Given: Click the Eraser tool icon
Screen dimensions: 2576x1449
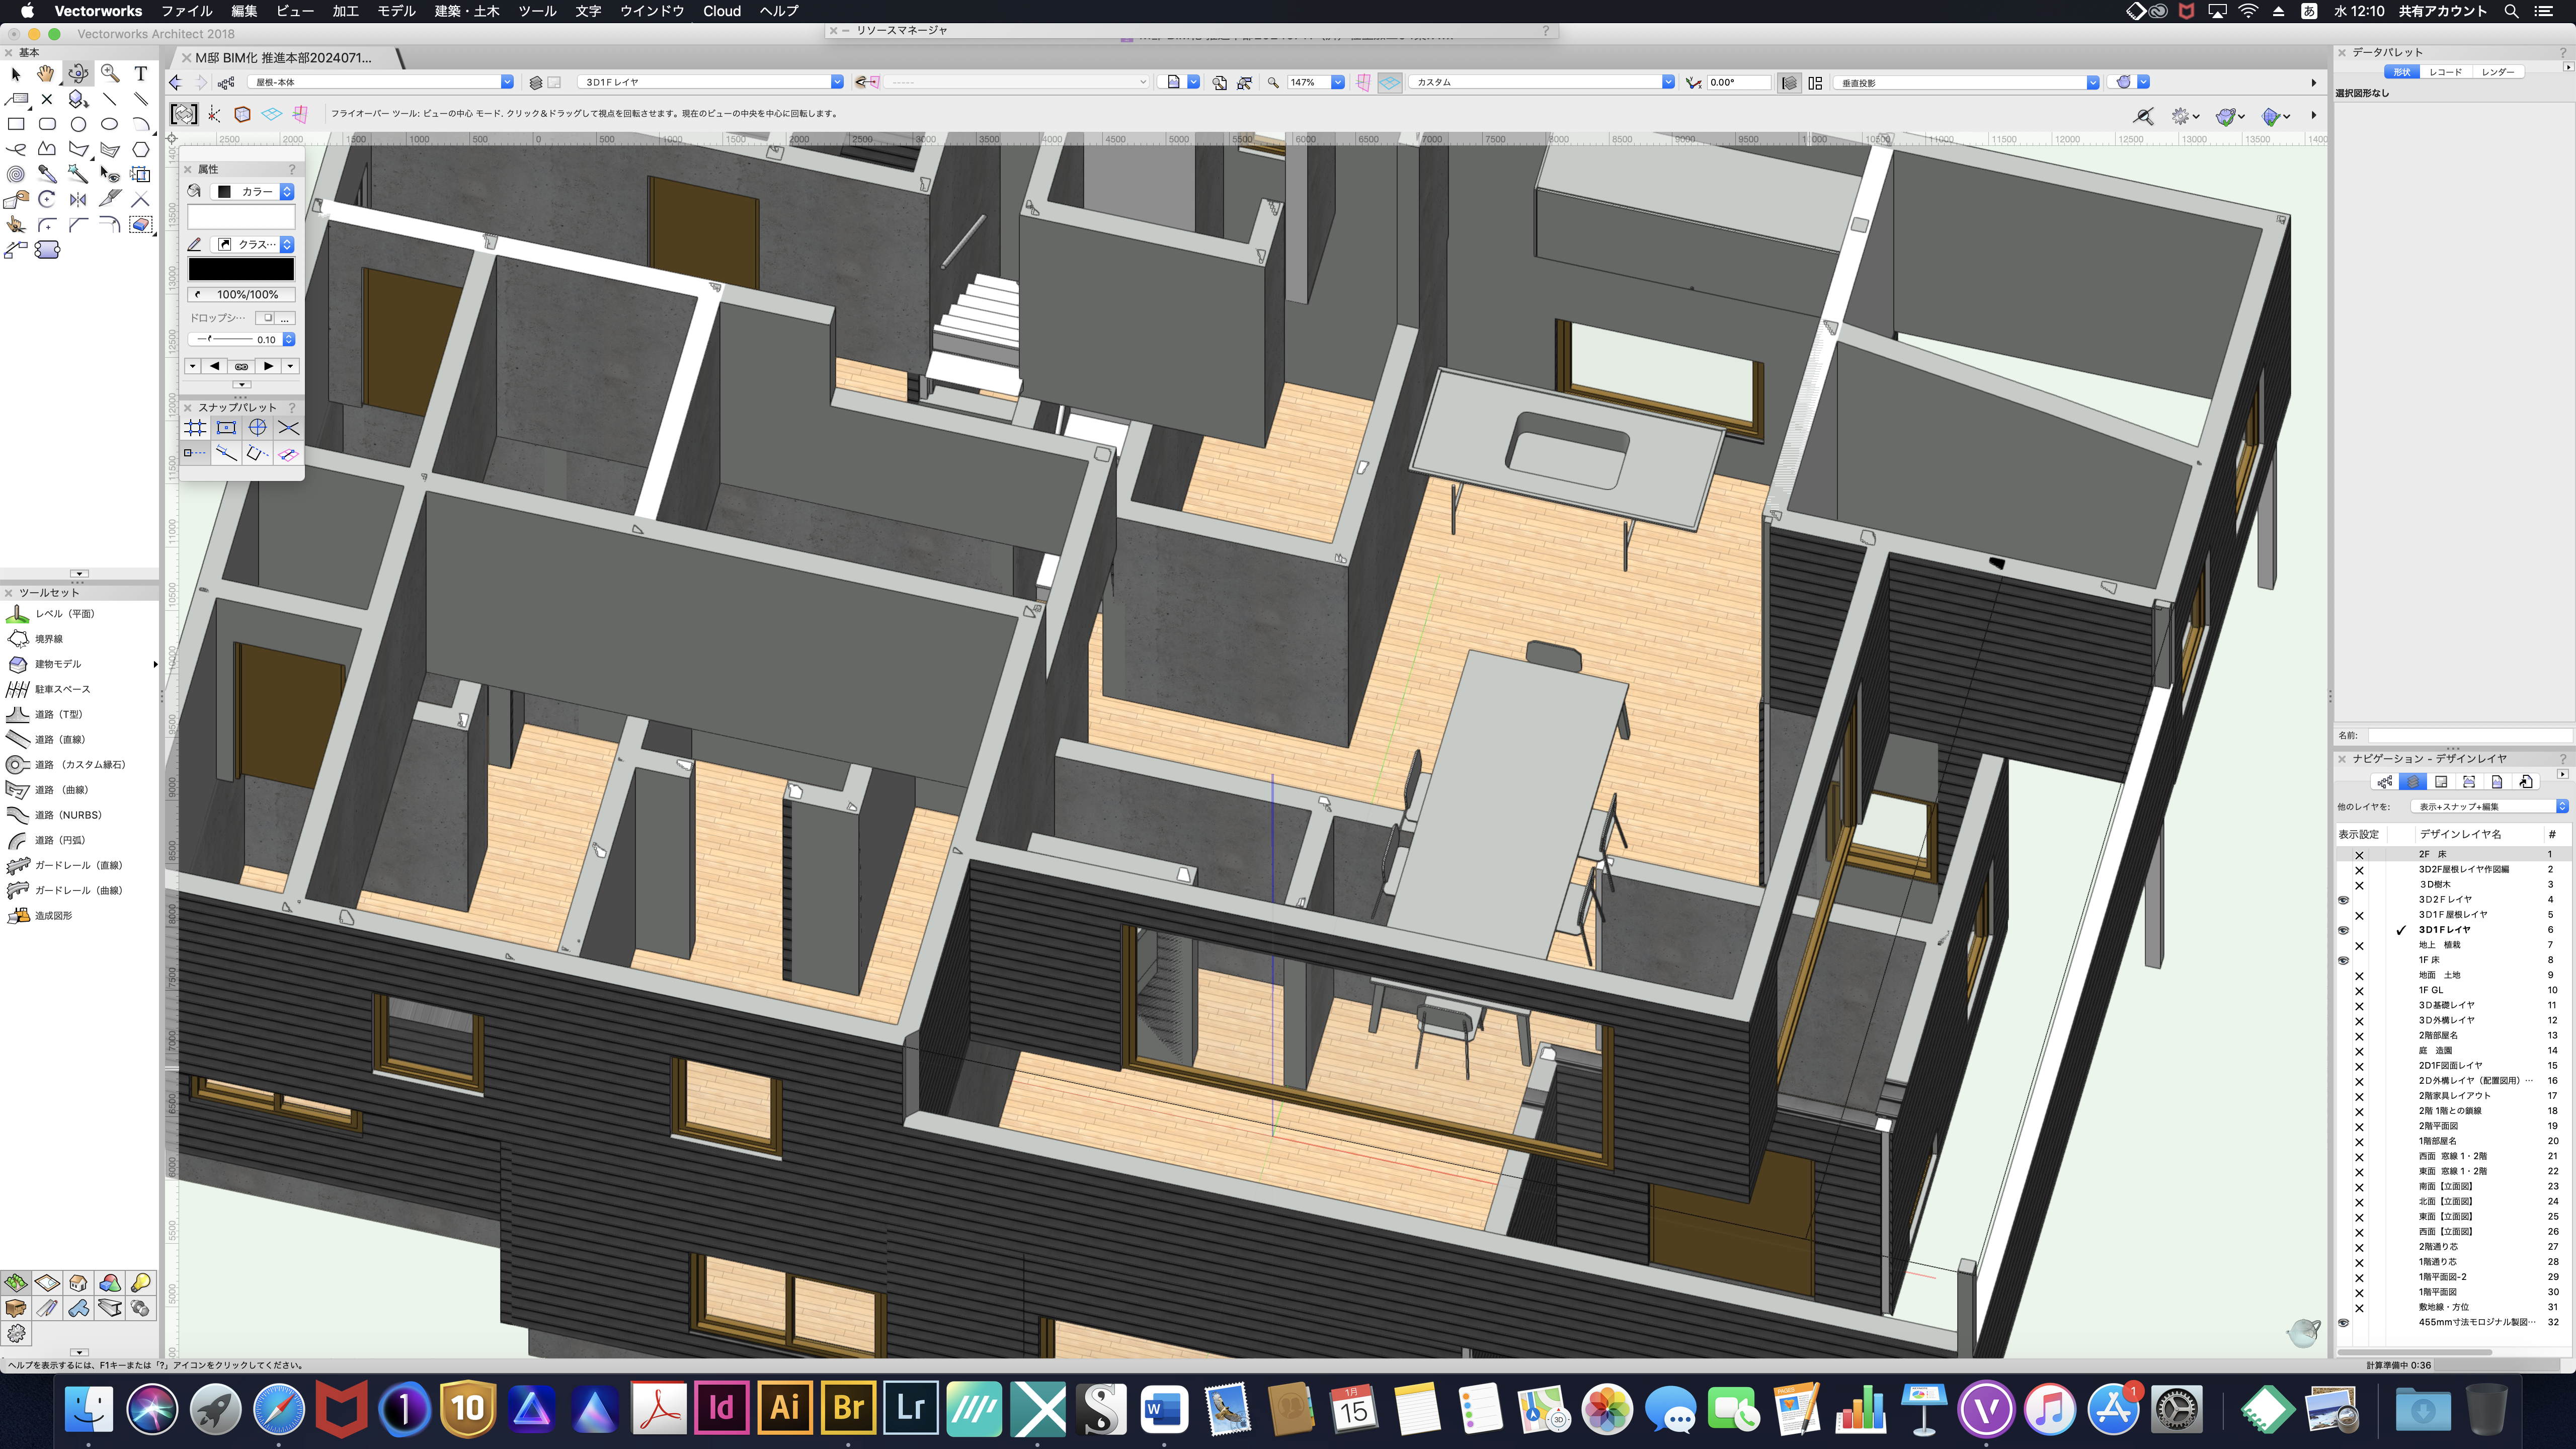Looking at the screenshot, I should point(141,224).
